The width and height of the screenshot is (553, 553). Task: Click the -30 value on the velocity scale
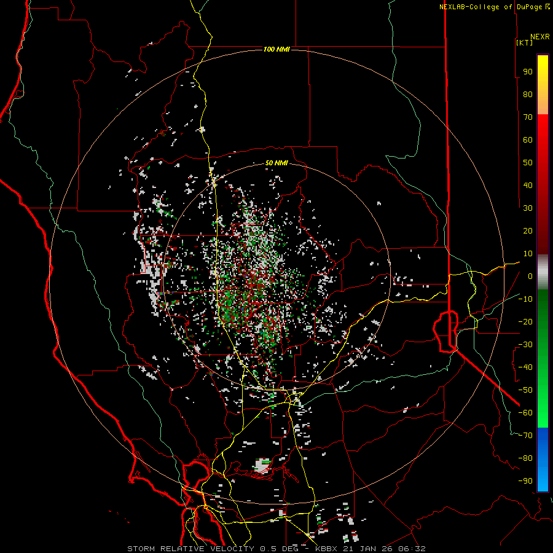click(x=525, y=345)
